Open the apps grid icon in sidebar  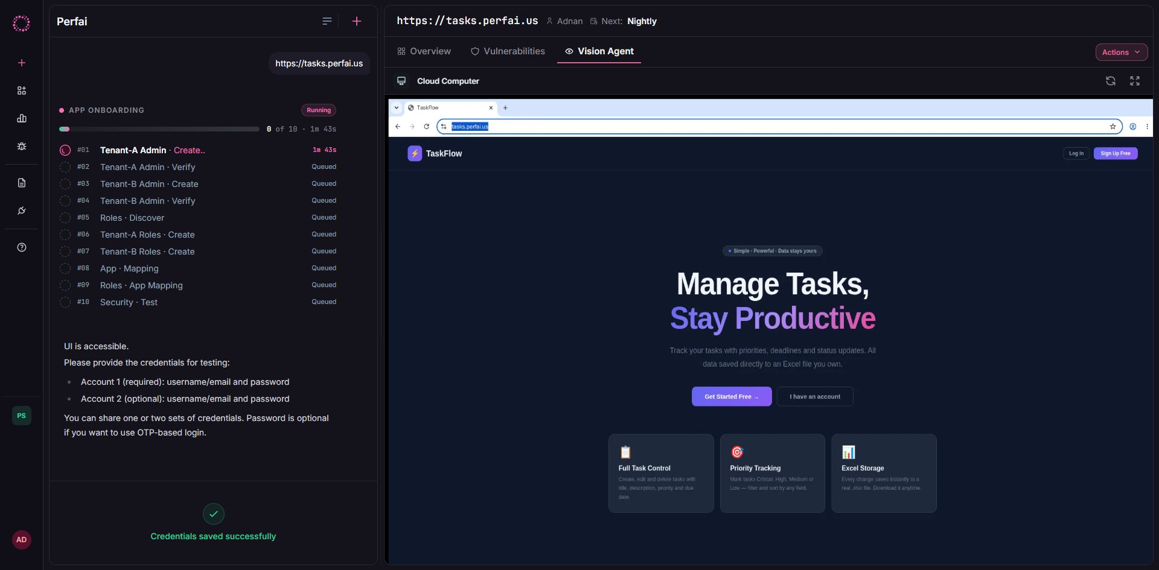click(x=22, y=90)
